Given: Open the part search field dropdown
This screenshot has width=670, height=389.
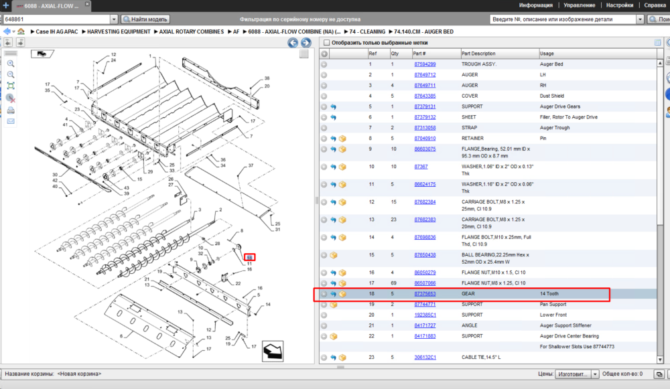Looking at the screenshot, I should click(640, 19).
